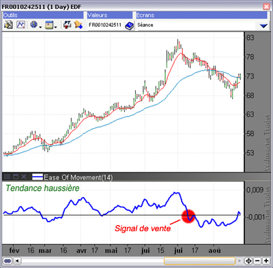Viewport: 273px width, 268px height.
Task: Click the 68 price axis label
Action: click(x=250, y=95)
